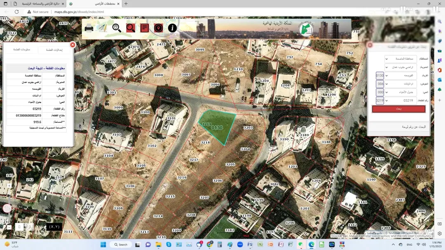Open البحث عن رقم لوحة section
The height and width of the screenshot is (250, 445).
pyautogui.click(x=414, y=127)
